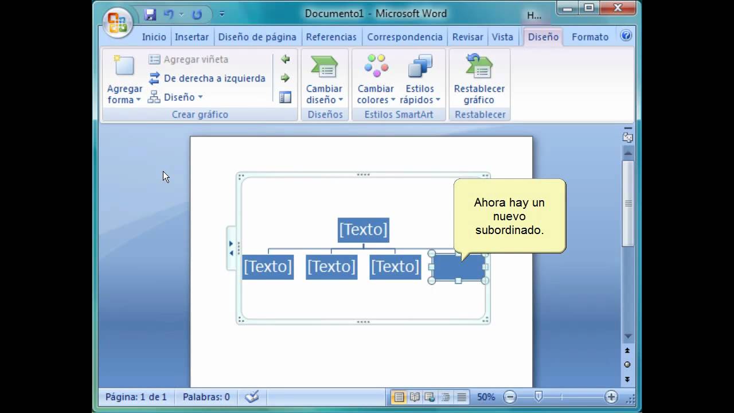The image size is (734, 413).
Task: Open the Select Browse Object button
Action: 627,365
